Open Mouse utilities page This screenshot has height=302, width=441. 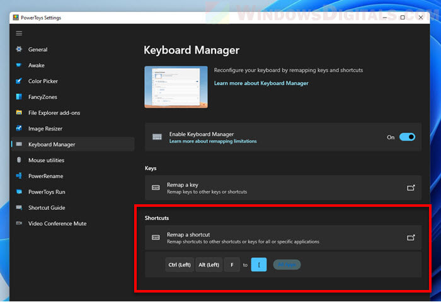[x=73, y=160]
